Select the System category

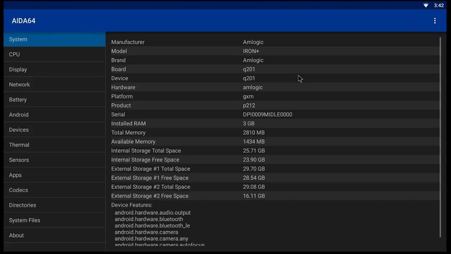pyautogui.click(x=54, y=39)
